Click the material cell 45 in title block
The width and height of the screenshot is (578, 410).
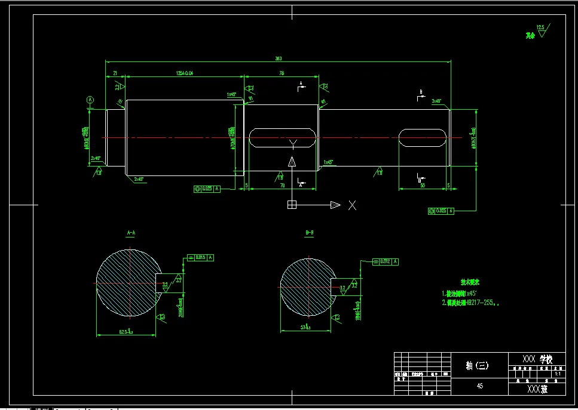(479, 386)
